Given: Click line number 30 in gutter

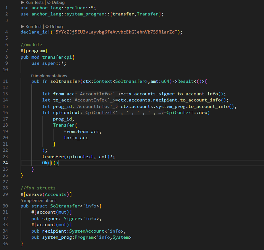Looking at the screenshot, I should [x=5, y=206].
